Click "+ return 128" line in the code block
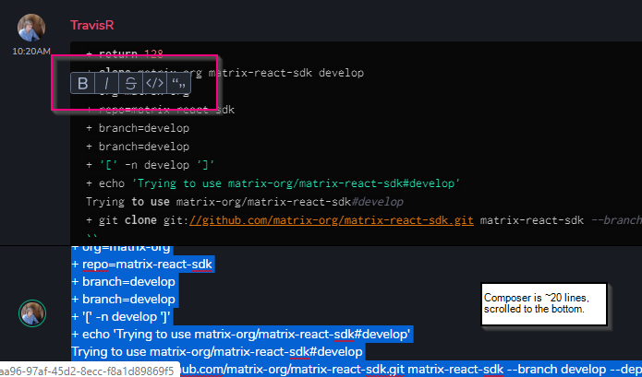 coord(125,53)
